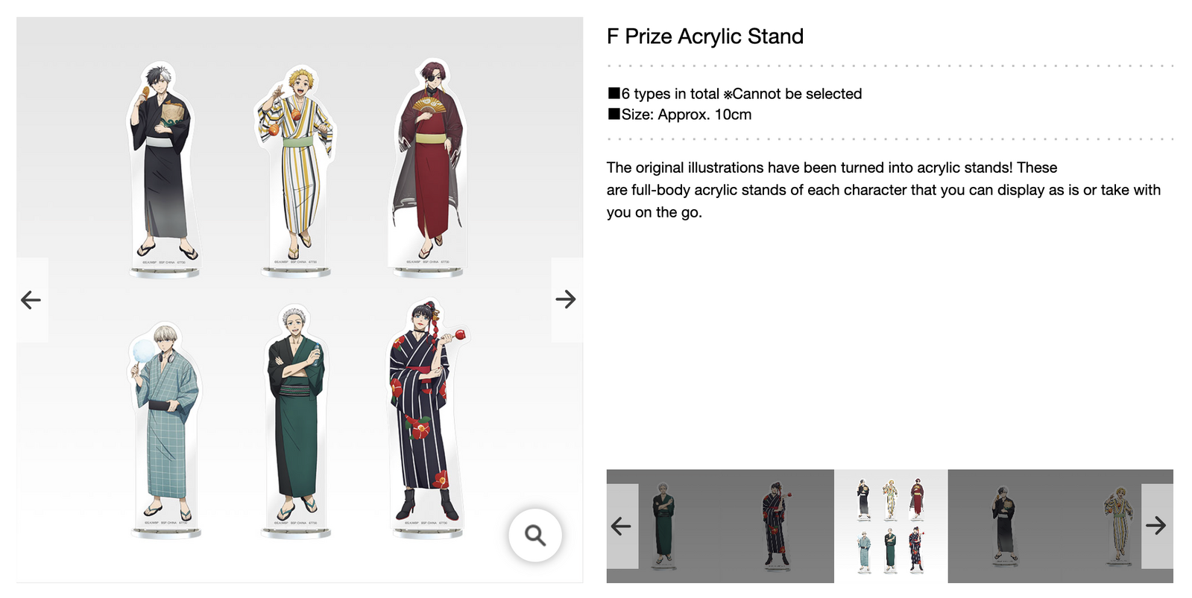Click the "Size: Approx. 10cm" line
Screen dimensions: 1192x598
tap(680, 115)
